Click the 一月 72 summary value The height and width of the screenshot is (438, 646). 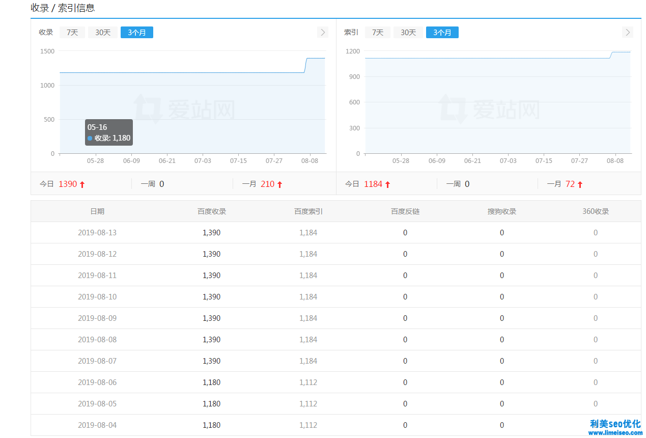coord(570,184)
